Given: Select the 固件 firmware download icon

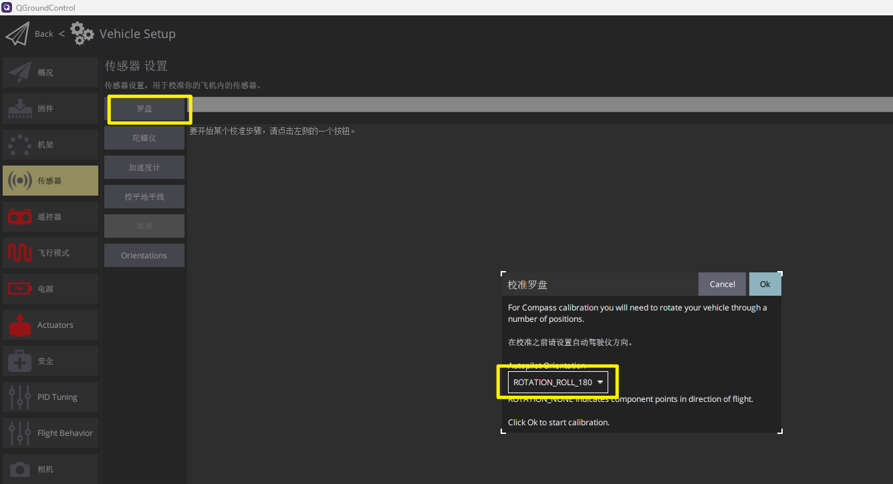Looking at the screenshot, I should 20,109.
